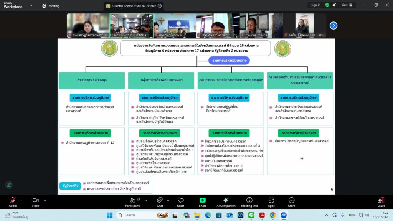The width and height of the screenshot is (393, 221).
Task: Open chat options caret next to Chat
Action: pyautogui.click(x=168, y=200)
